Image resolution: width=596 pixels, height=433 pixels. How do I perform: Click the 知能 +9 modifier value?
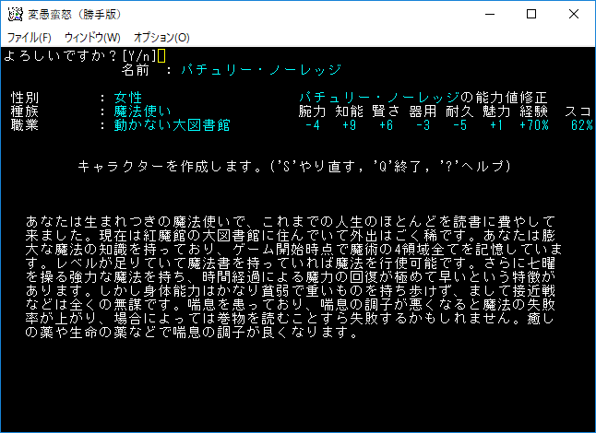[x=348, y=124]
